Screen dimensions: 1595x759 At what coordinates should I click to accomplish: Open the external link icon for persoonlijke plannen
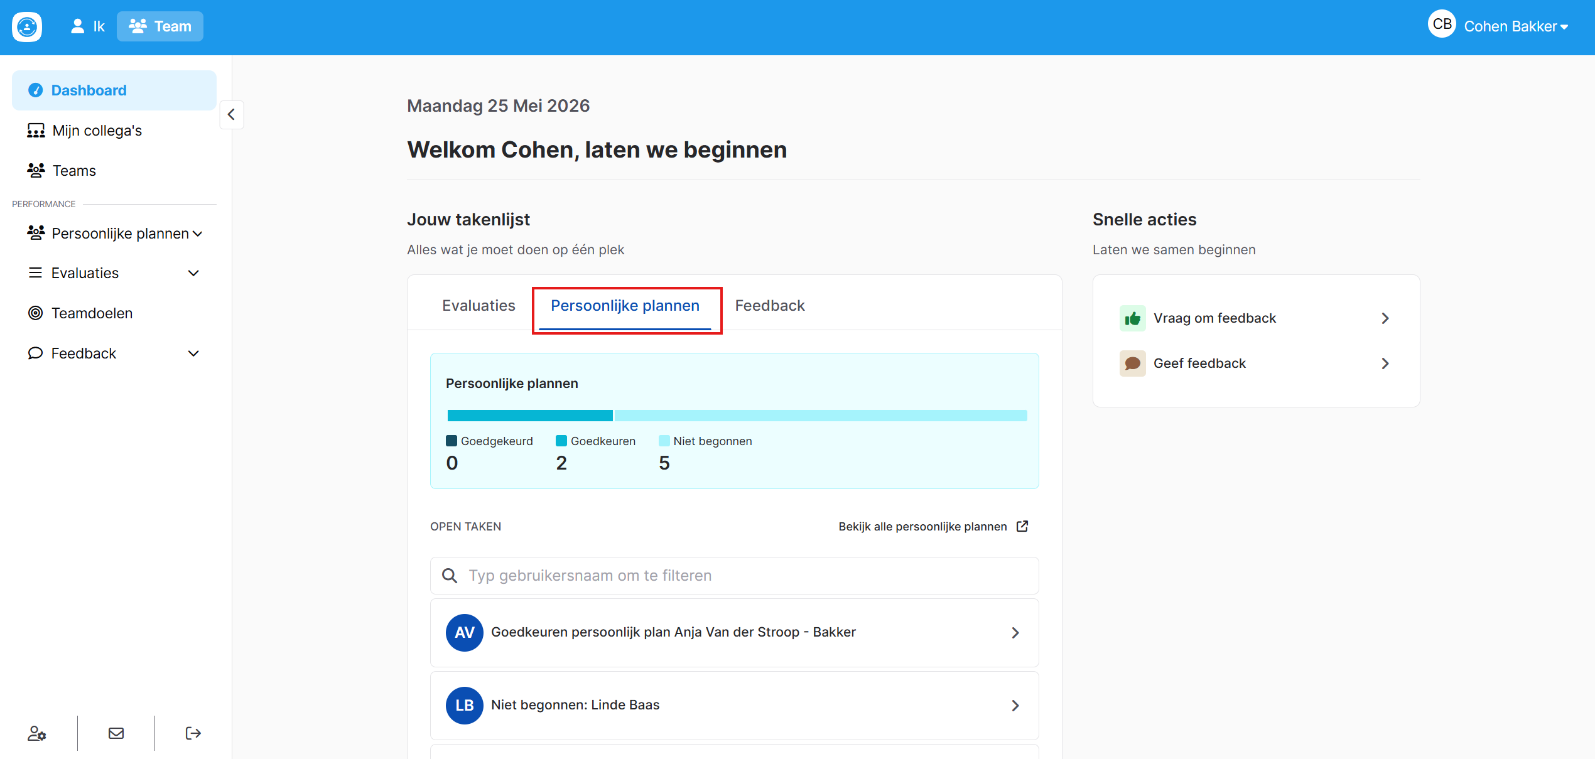[1022, 526]
